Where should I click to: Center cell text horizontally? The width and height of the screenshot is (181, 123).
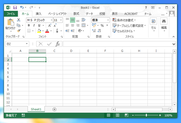click(72, 25)
